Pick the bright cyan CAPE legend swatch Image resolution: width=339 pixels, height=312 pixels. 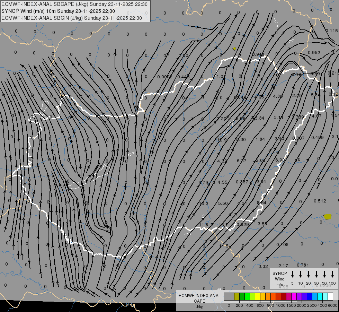point(320,296)
